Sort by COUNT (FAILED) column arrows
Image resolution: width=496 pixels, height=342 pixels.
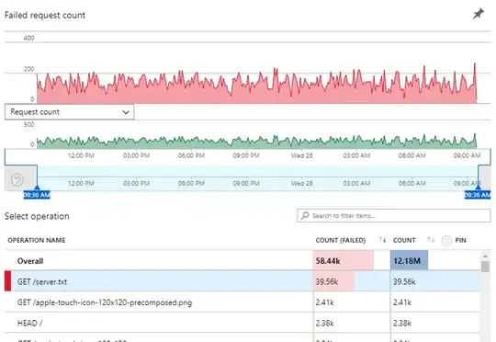coord(382,240)
